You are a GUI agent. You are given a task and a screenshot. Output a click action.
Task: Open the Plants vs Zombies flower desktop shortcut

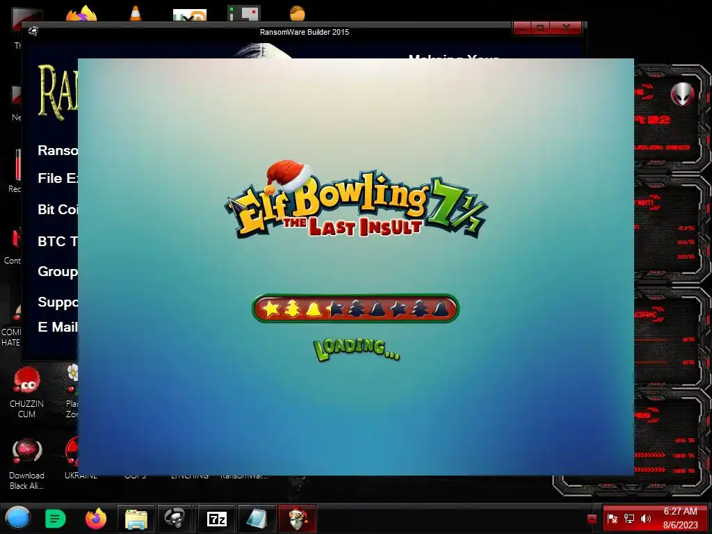click(72, 391)
